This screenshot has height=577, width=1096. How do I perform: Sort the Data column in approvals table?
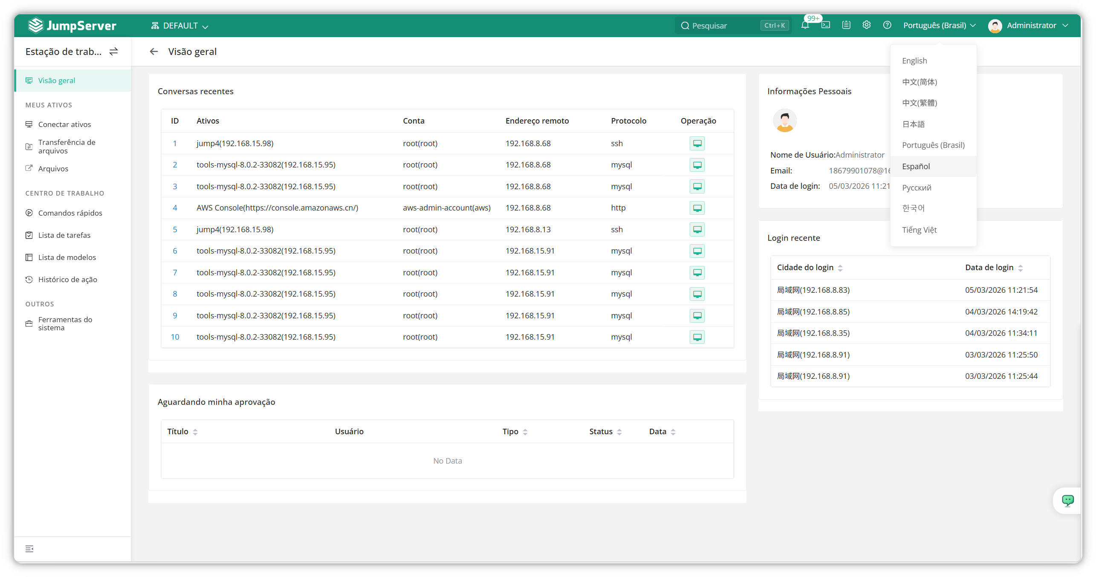click(673, 432)
